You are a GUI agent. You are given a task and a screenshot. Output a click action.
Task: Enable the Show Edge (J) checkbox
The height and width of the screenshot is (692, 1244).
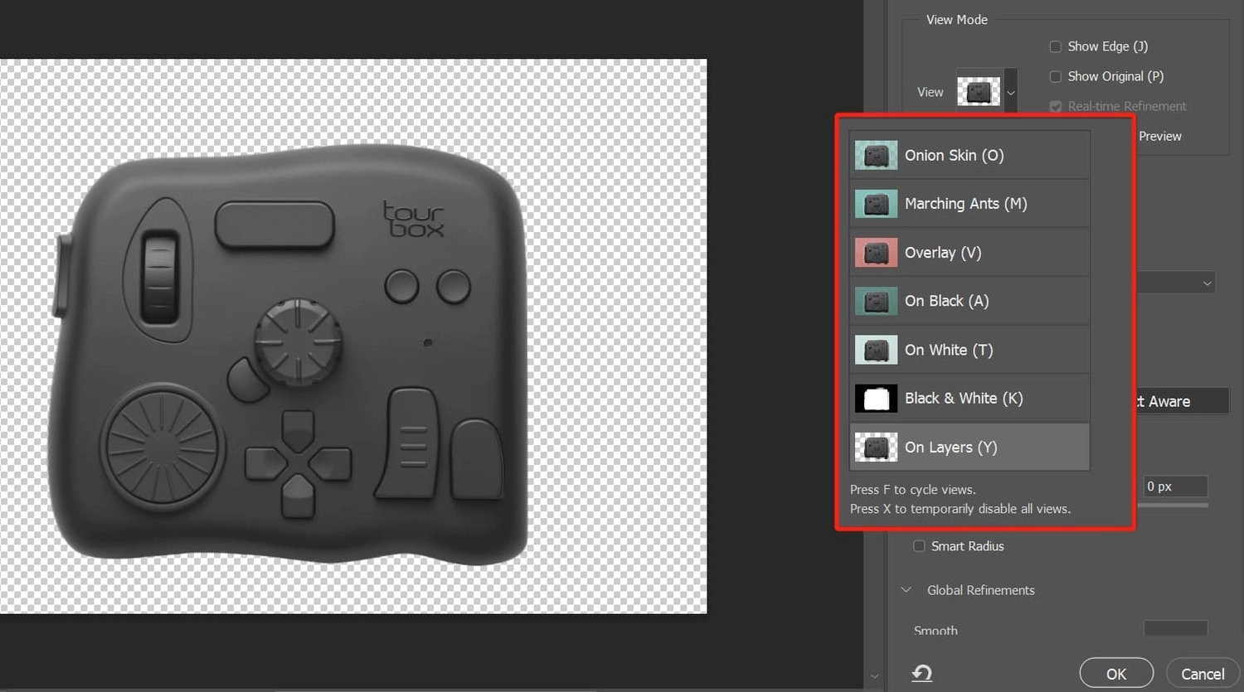point(1055,46)
